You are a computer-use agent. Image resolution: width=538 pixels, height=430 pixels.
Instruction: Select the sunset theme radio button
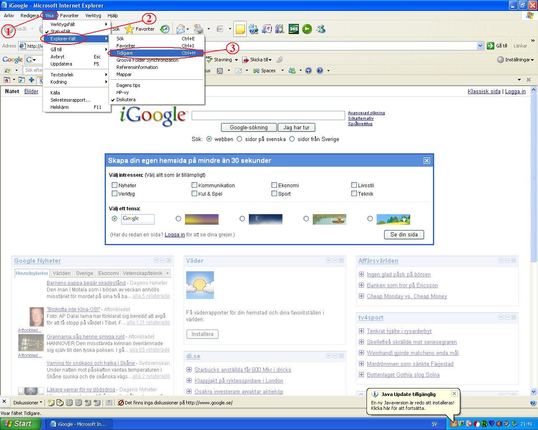tap(178, 218)
